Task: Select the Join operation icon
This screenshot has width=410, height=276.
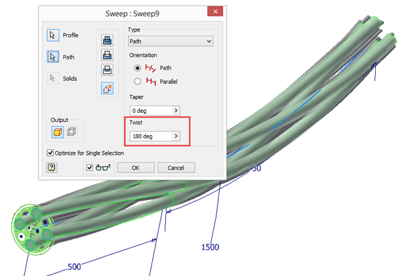Action: pos(107,40)
